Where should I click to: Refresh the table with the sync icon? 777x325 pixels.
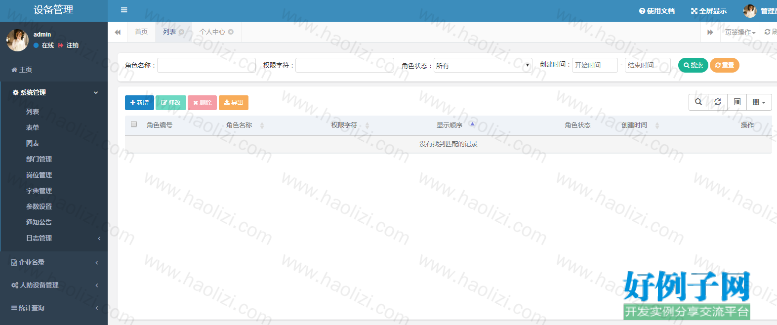[718, 102]
